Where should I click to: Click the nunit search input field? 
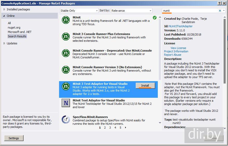point(190,11)
